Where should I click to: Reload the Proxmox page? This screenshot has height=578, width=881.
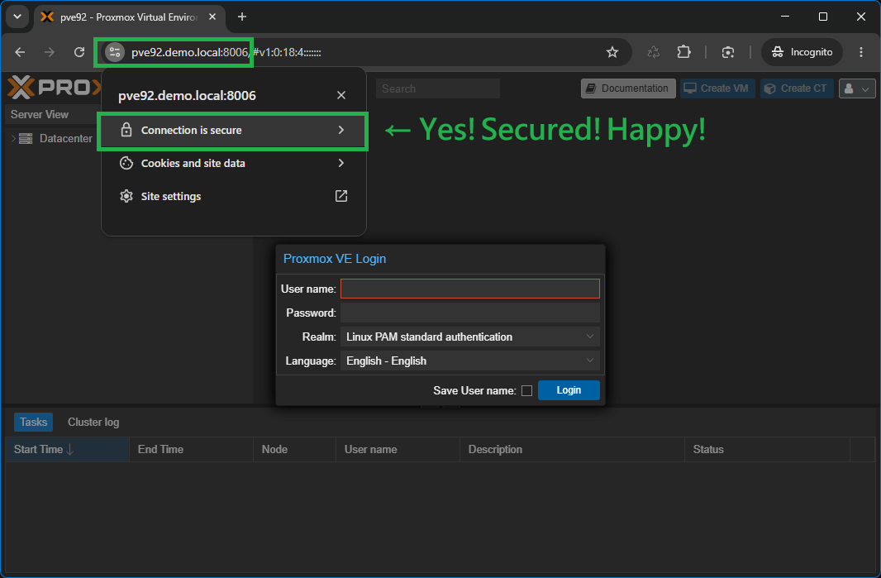coord(79,52)
